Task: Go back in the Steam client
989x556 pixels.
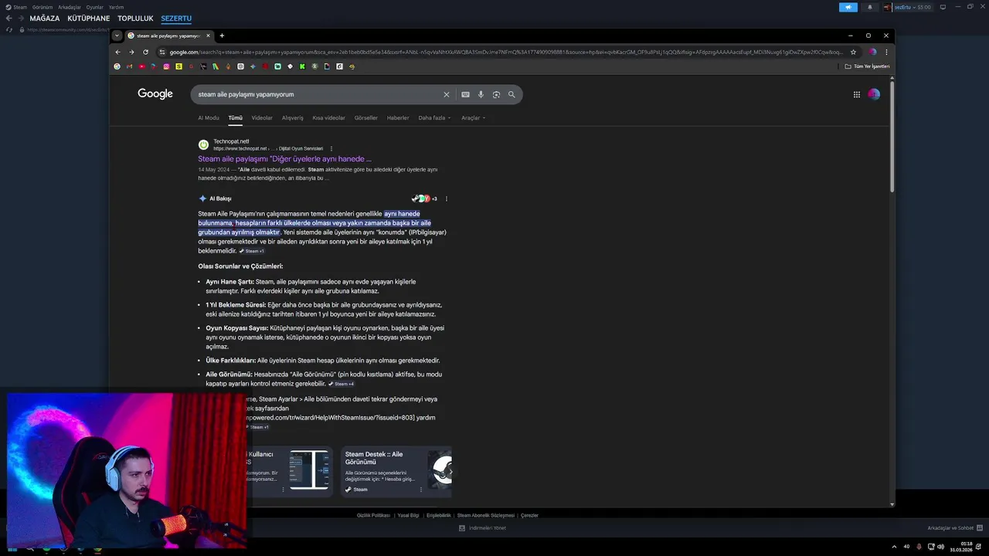Action: 8,18
